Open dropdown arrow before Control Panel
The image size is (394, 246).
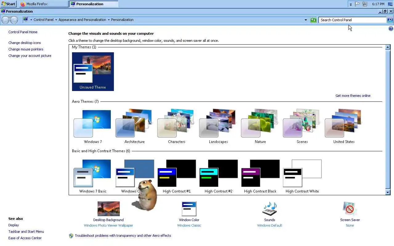[x=31, y=20]
